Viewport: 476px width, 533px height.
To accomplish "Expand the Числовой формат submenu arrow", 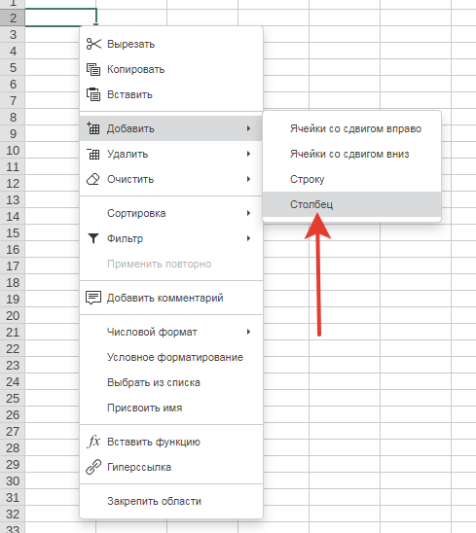I will 249,332.
